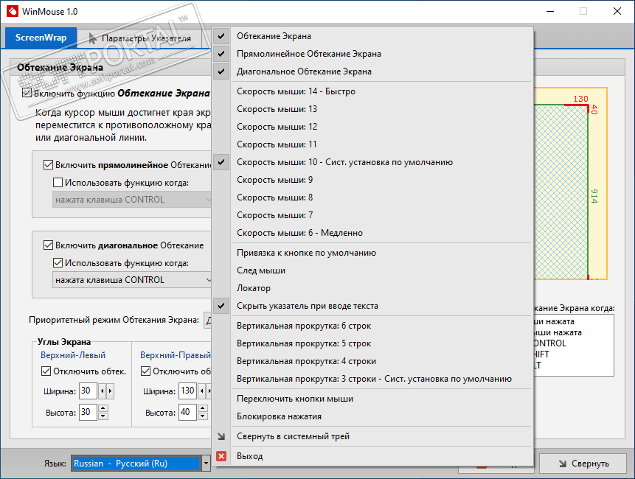Decrease Верхний-Левый Высота with down arrow
635x479 pixels.
103,416
